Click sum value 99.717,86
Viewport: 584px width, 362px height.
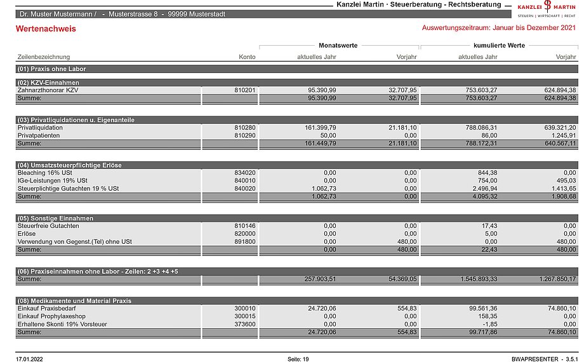[x=483, y=332]
